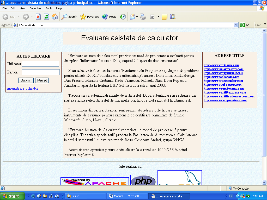Open the real-exams.com link
This screenshot has width=267, height=200.
tap(222, 85)
